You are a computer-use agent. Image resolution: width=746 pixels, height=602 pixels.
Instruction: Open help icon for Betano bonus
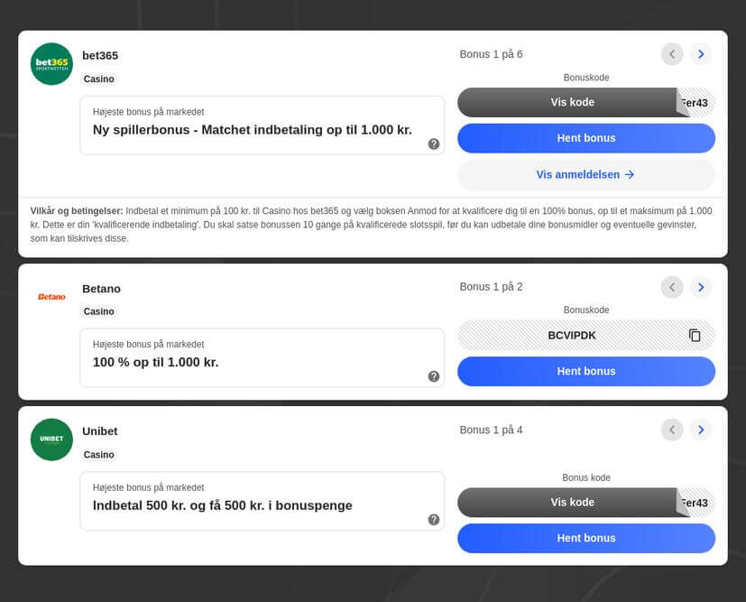pyautogui.click(x=434, y=376)
